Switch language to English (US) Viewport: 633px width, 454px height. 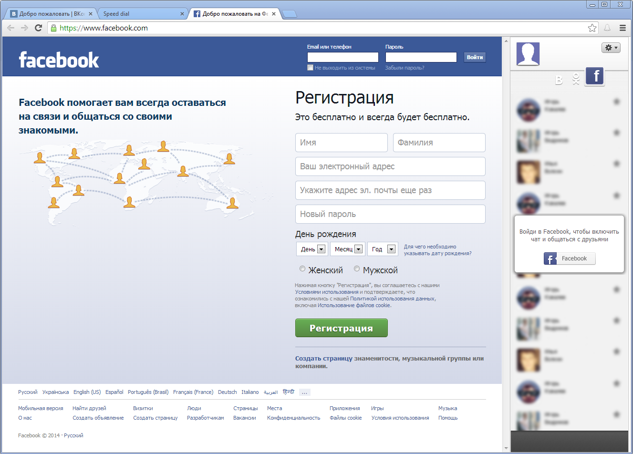click(x=87, y=392)
